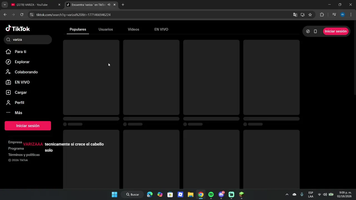This screenshot has height=200, width=356.
Task: Open the taskbar Buscar search box
Action: (x=132, y=194)
